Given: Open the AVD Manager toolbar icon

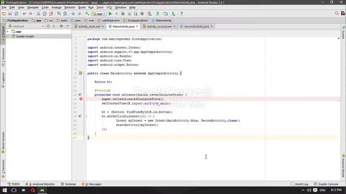Looking at the screenshot, I should click(150, 13).
